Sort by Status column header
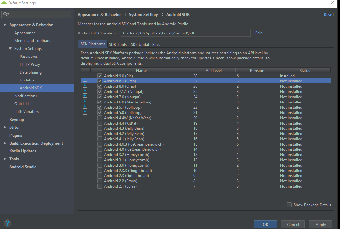 pos(305,70)
